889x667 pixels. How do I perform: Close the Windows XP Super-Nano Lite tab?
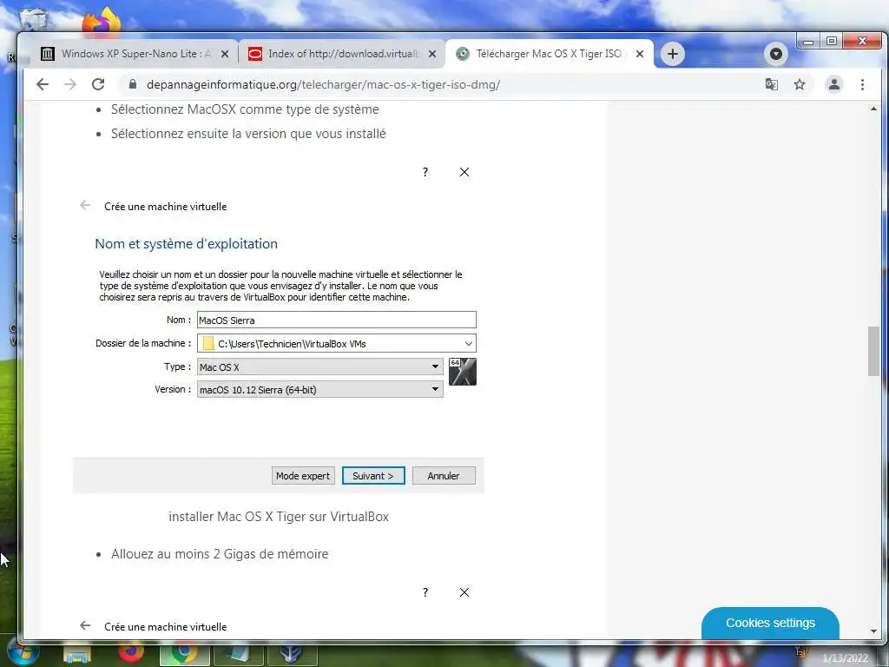click(225, 54)
